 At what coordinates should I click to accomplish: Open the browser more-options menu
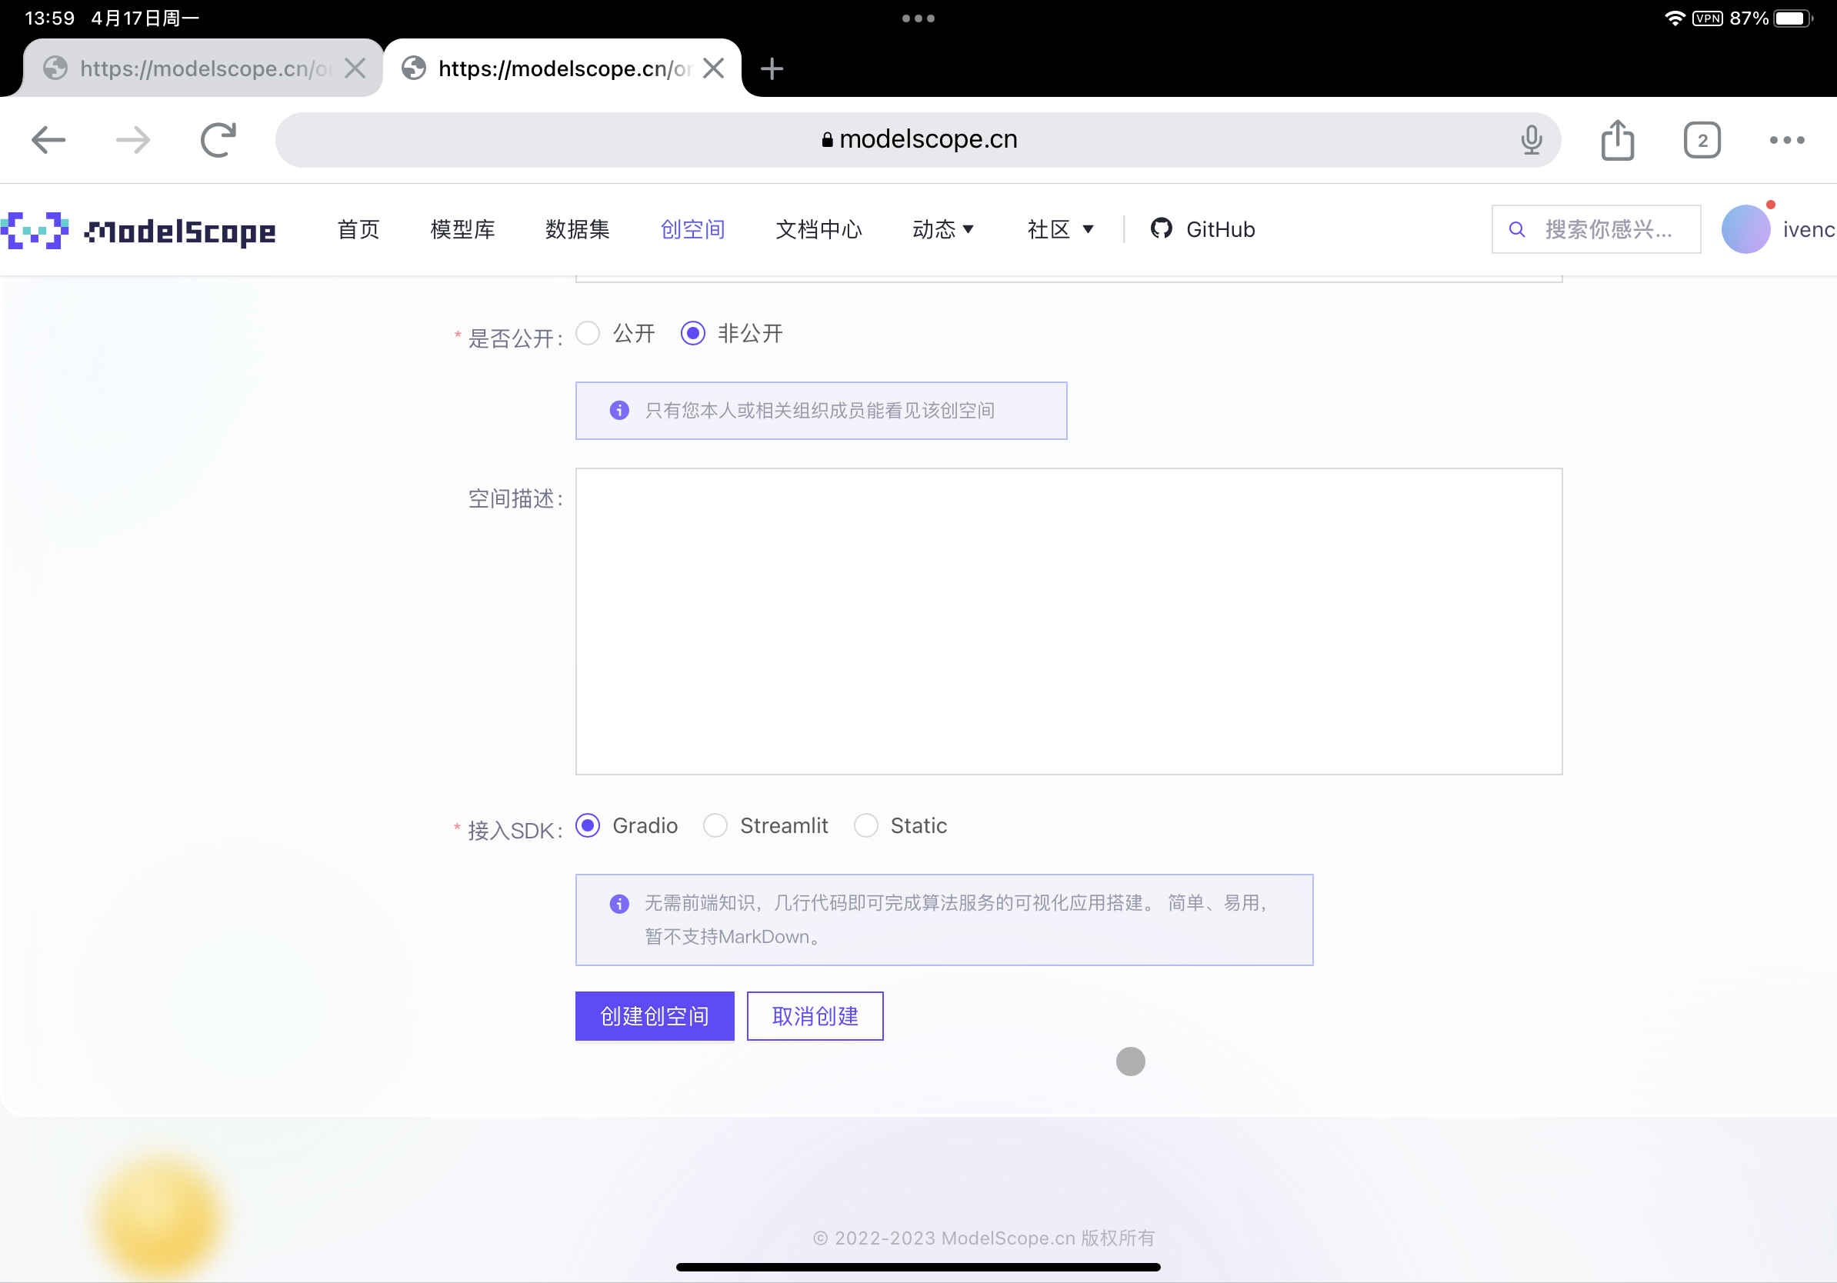(1786, 139)
